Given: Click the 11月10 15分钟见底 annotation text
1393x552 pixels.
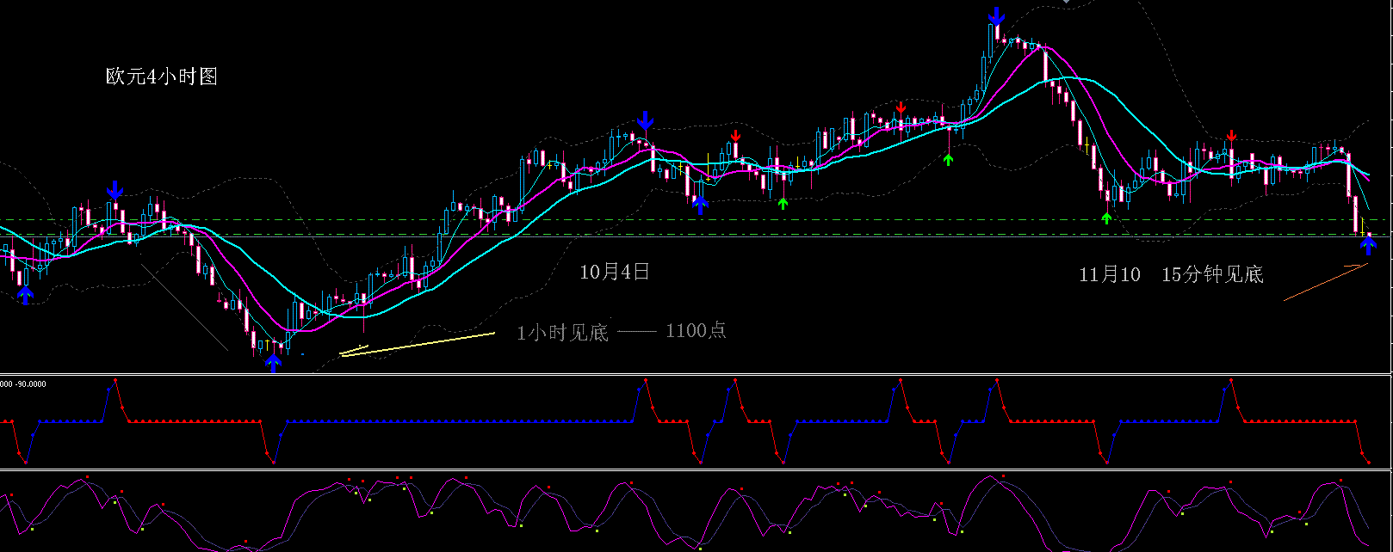Looking at the screenshot, I should 1171,274.
